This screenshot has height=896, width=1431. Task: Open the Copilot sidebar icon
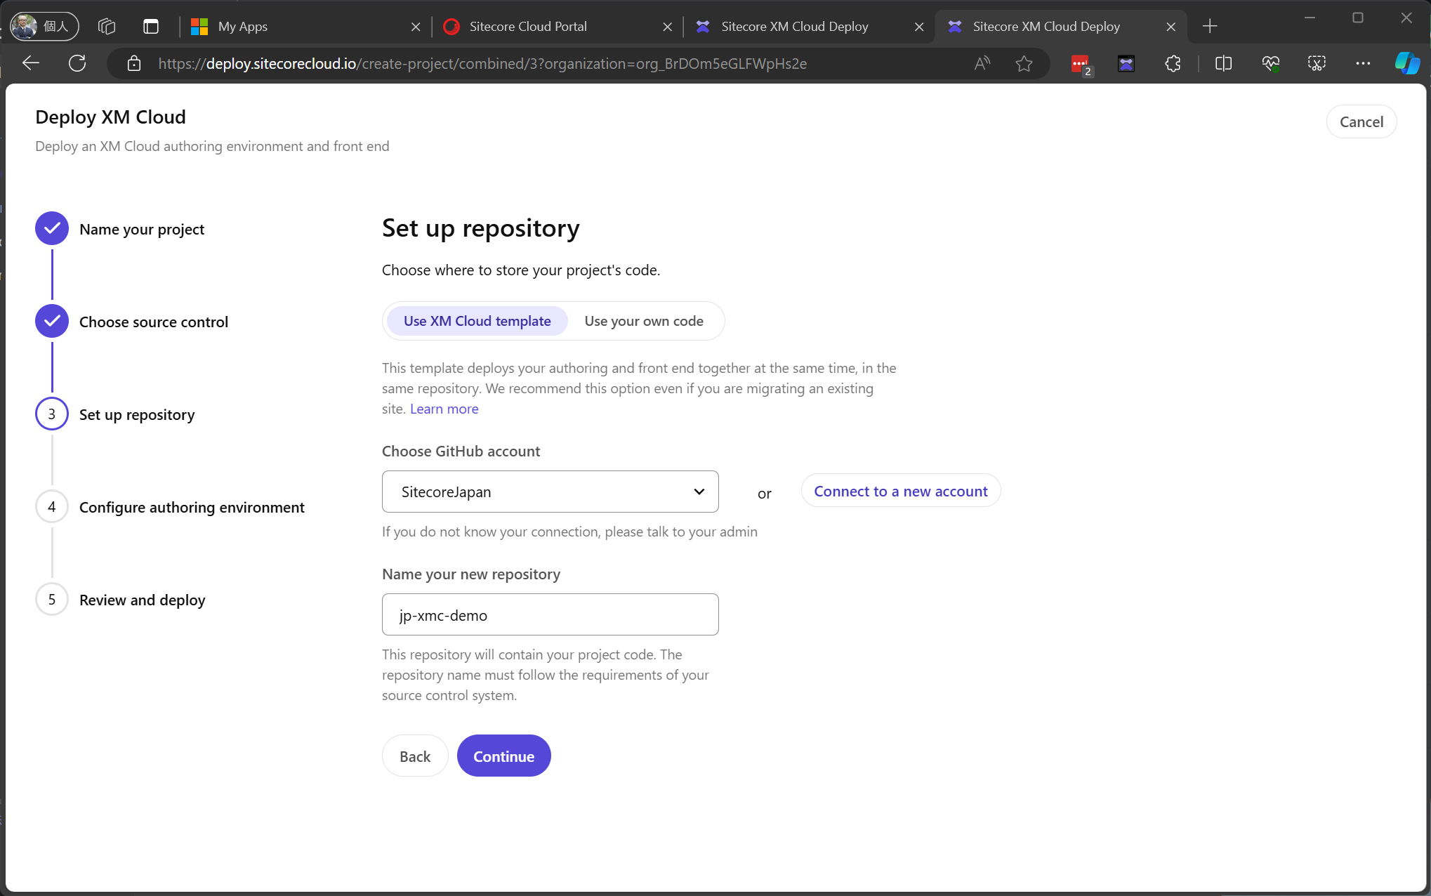coord(1407,63)
